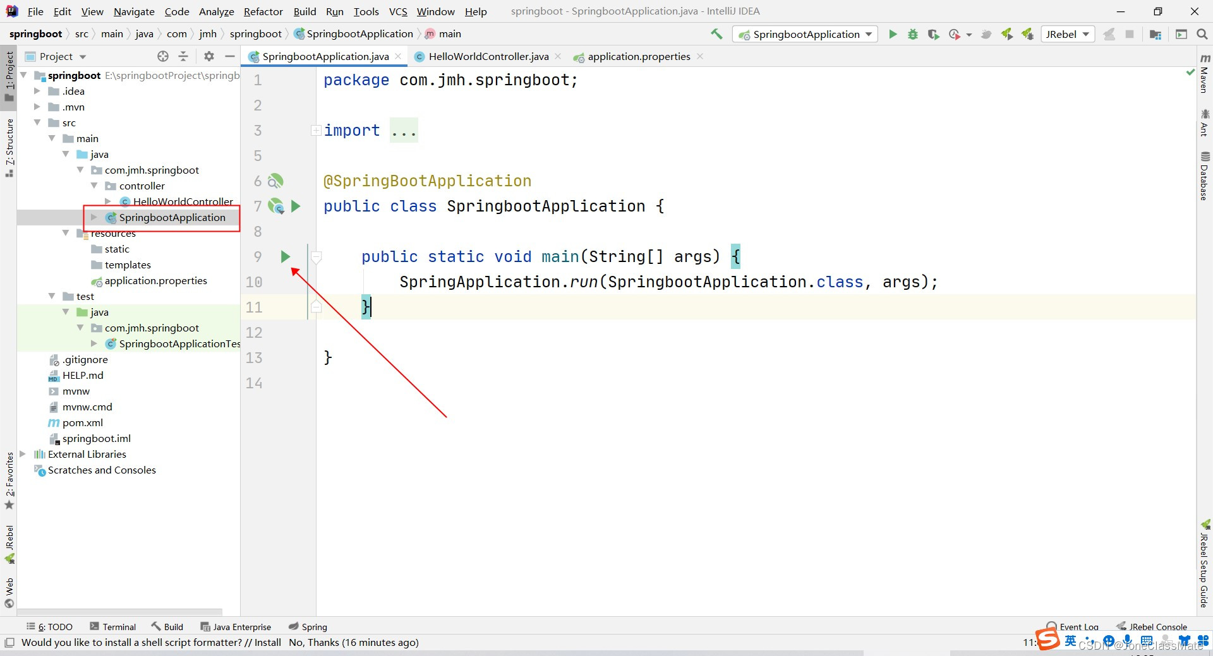This screenshot has height=656, width=1213.
Task: Click the Build project hammer icon
Action: (x=716, y=34)
